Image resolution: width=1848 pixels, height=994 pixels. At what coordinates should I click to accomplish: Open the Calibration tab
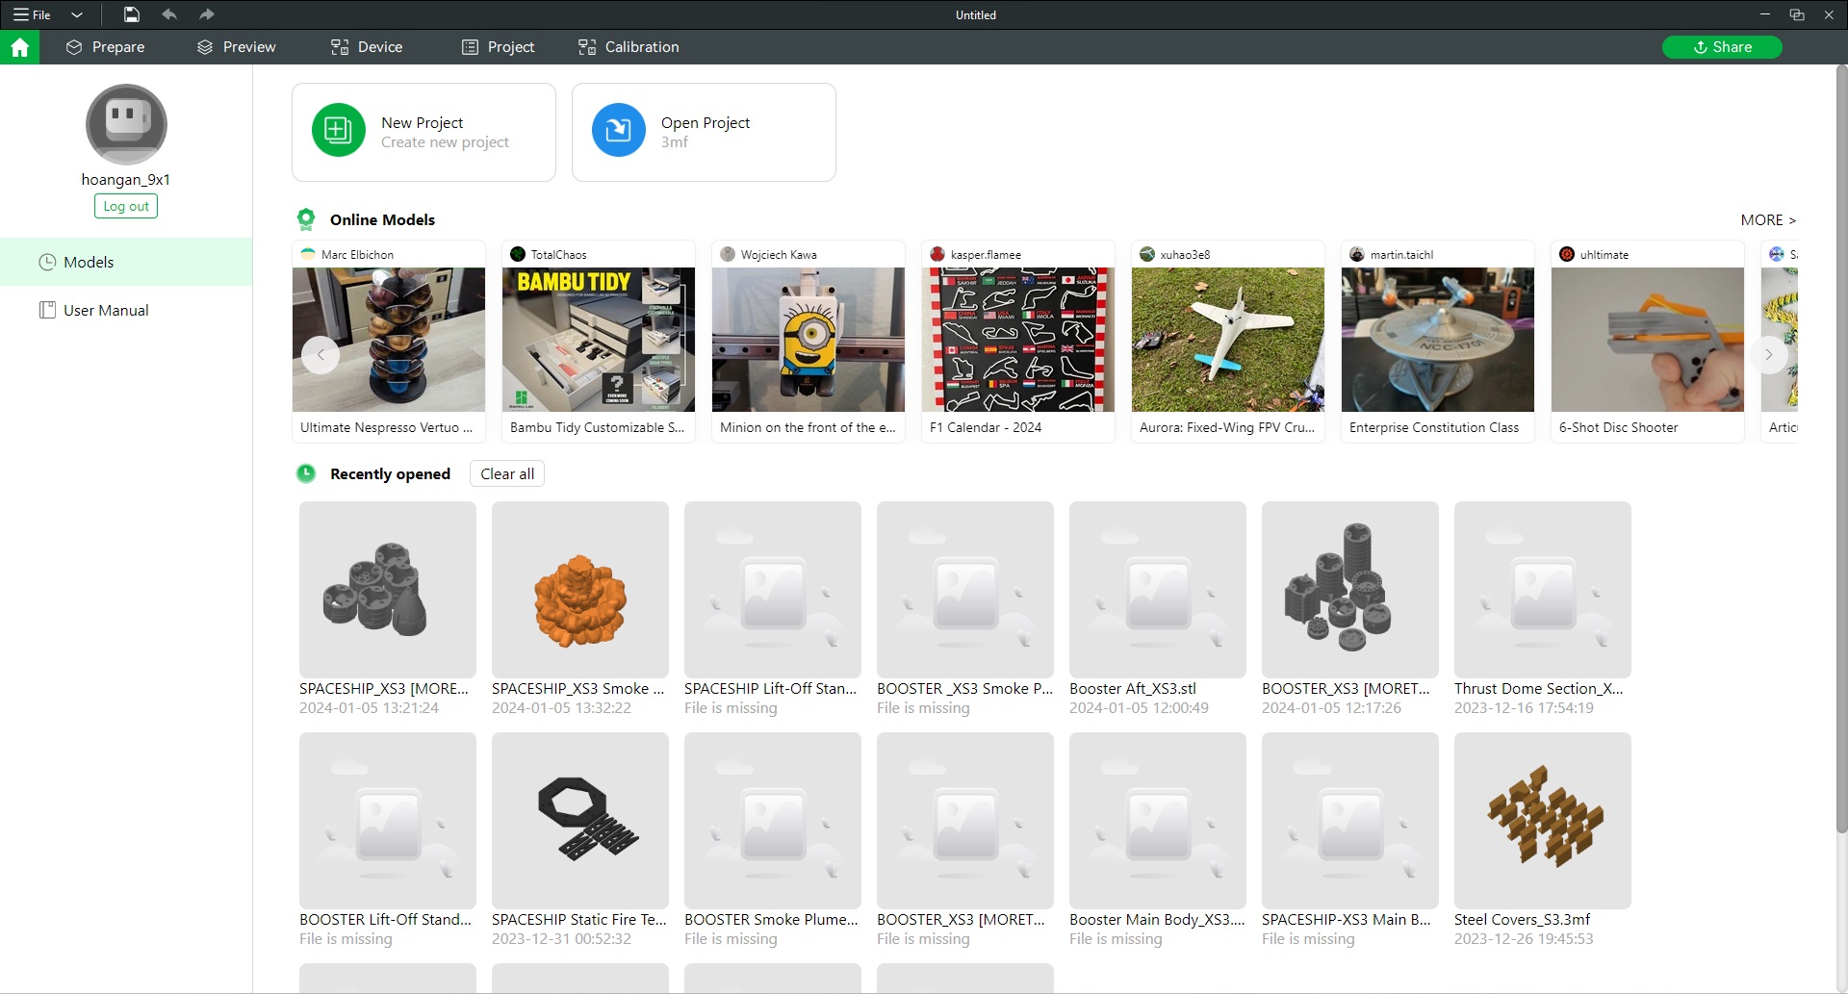(x=629, y=47)
